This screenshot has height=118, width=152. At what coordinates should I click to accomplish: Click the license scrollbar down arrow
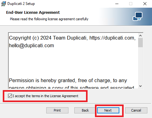(x=140, y=86)
